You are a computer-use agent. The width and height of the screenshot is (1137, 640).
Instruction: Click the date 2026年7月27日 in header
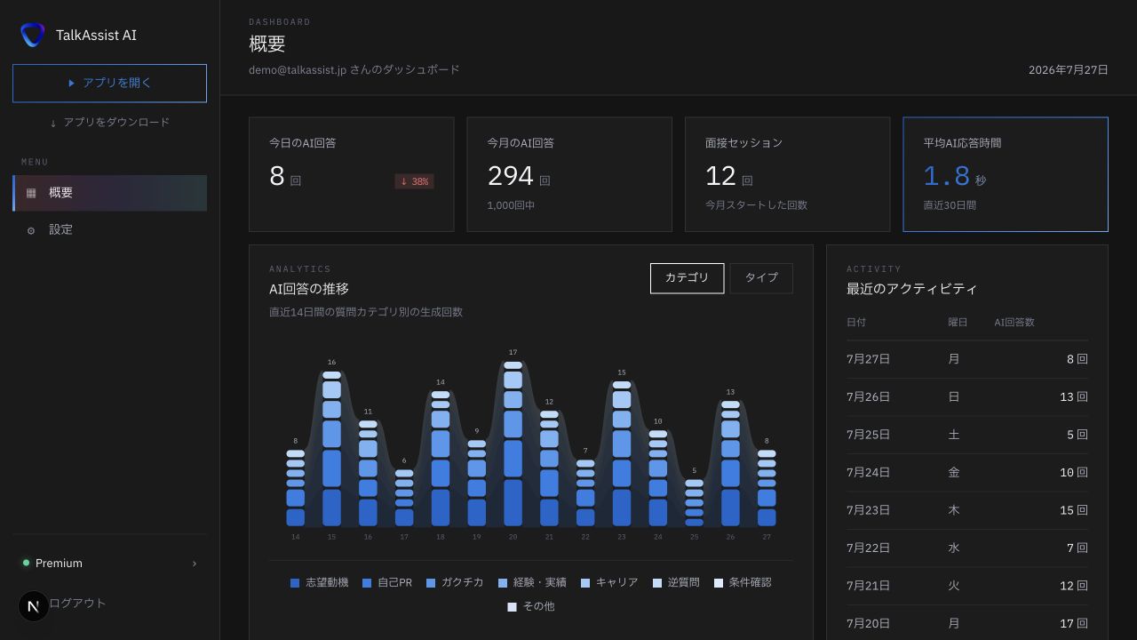tap(1069, 70)
